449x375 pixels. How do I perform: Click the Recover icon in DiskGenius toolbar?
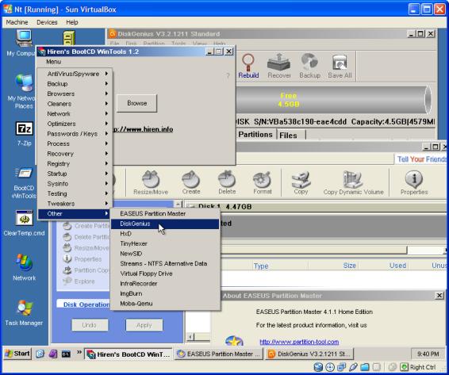point(279,67)
